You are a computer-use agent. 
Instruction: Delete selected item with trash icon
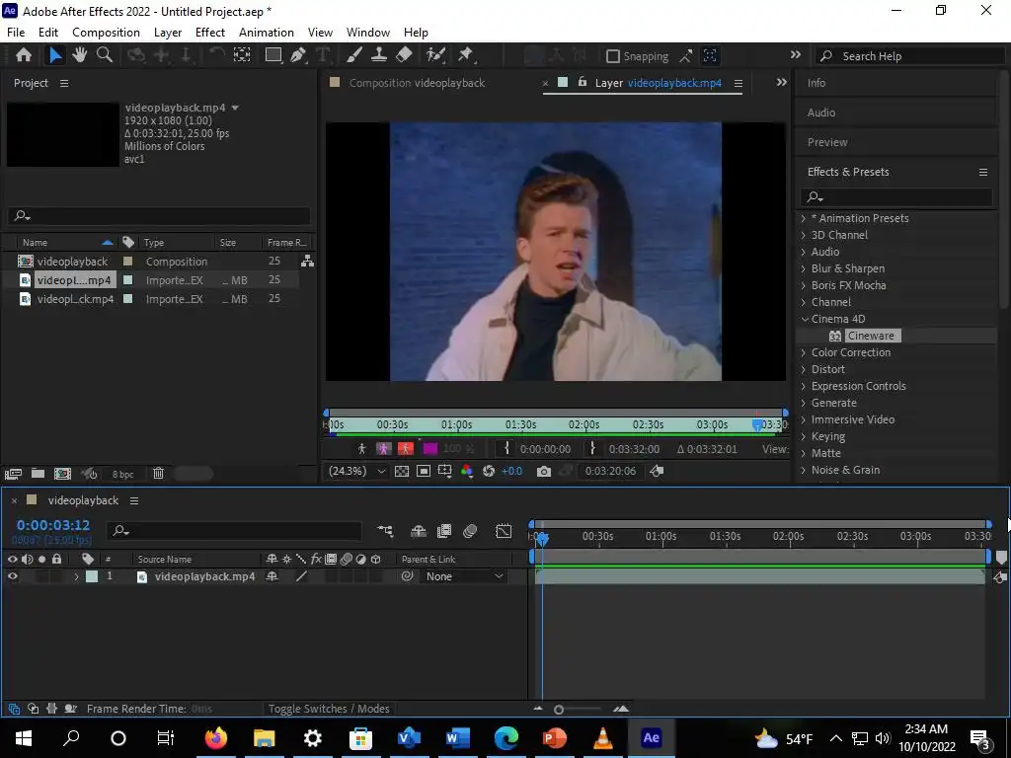tap(158, 474)
